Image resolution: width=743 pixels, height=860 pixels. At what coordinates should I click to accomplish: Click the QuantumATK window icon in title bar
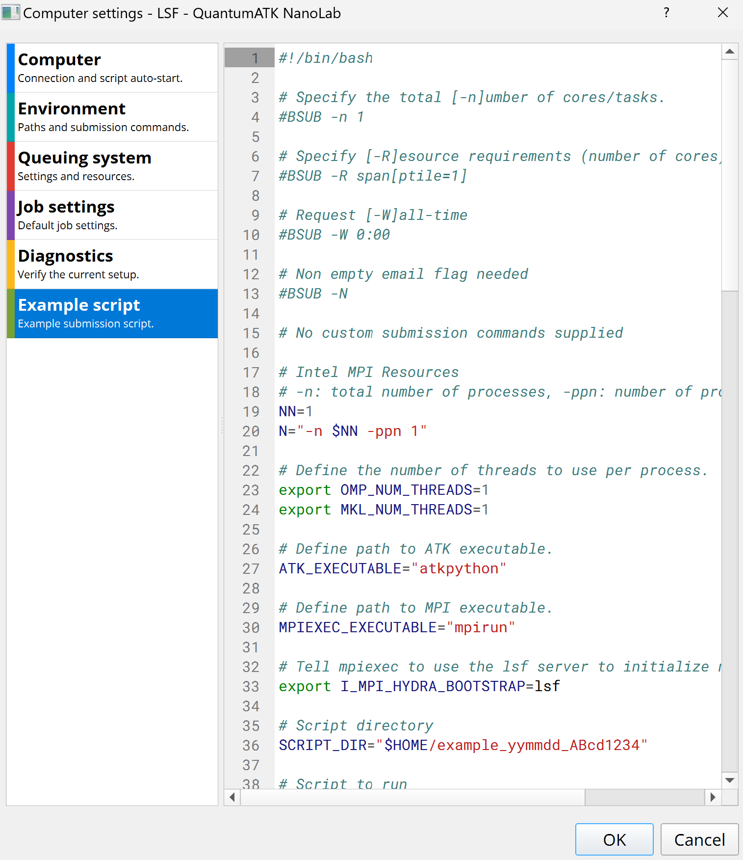click(x=10, y=13)
